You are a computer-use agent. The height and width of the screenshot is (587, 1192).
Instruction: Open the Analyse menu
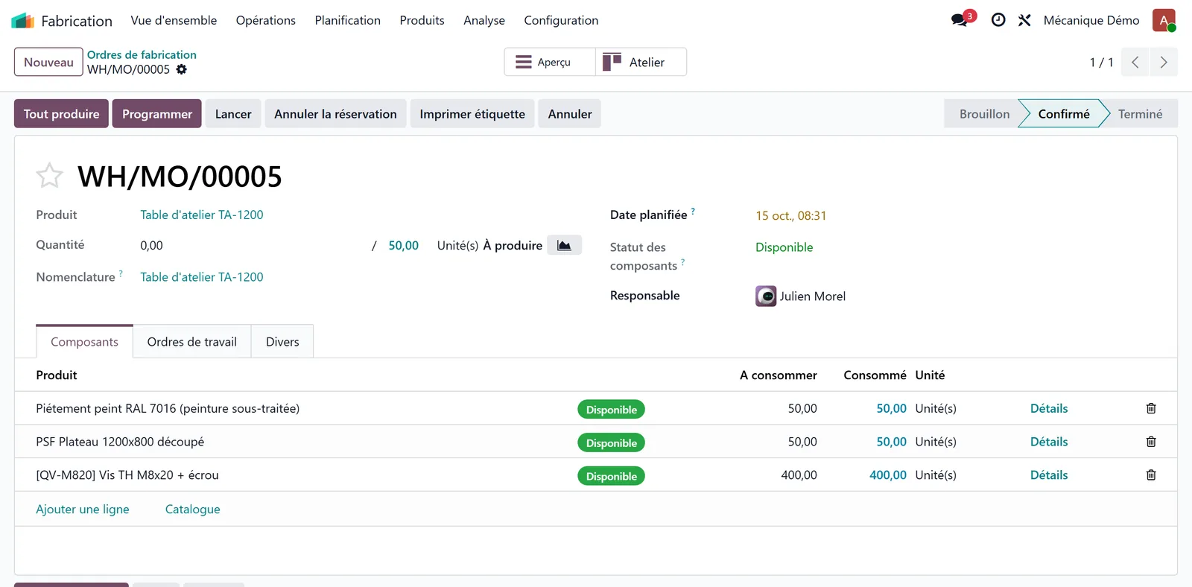click(x=484, y=20)
